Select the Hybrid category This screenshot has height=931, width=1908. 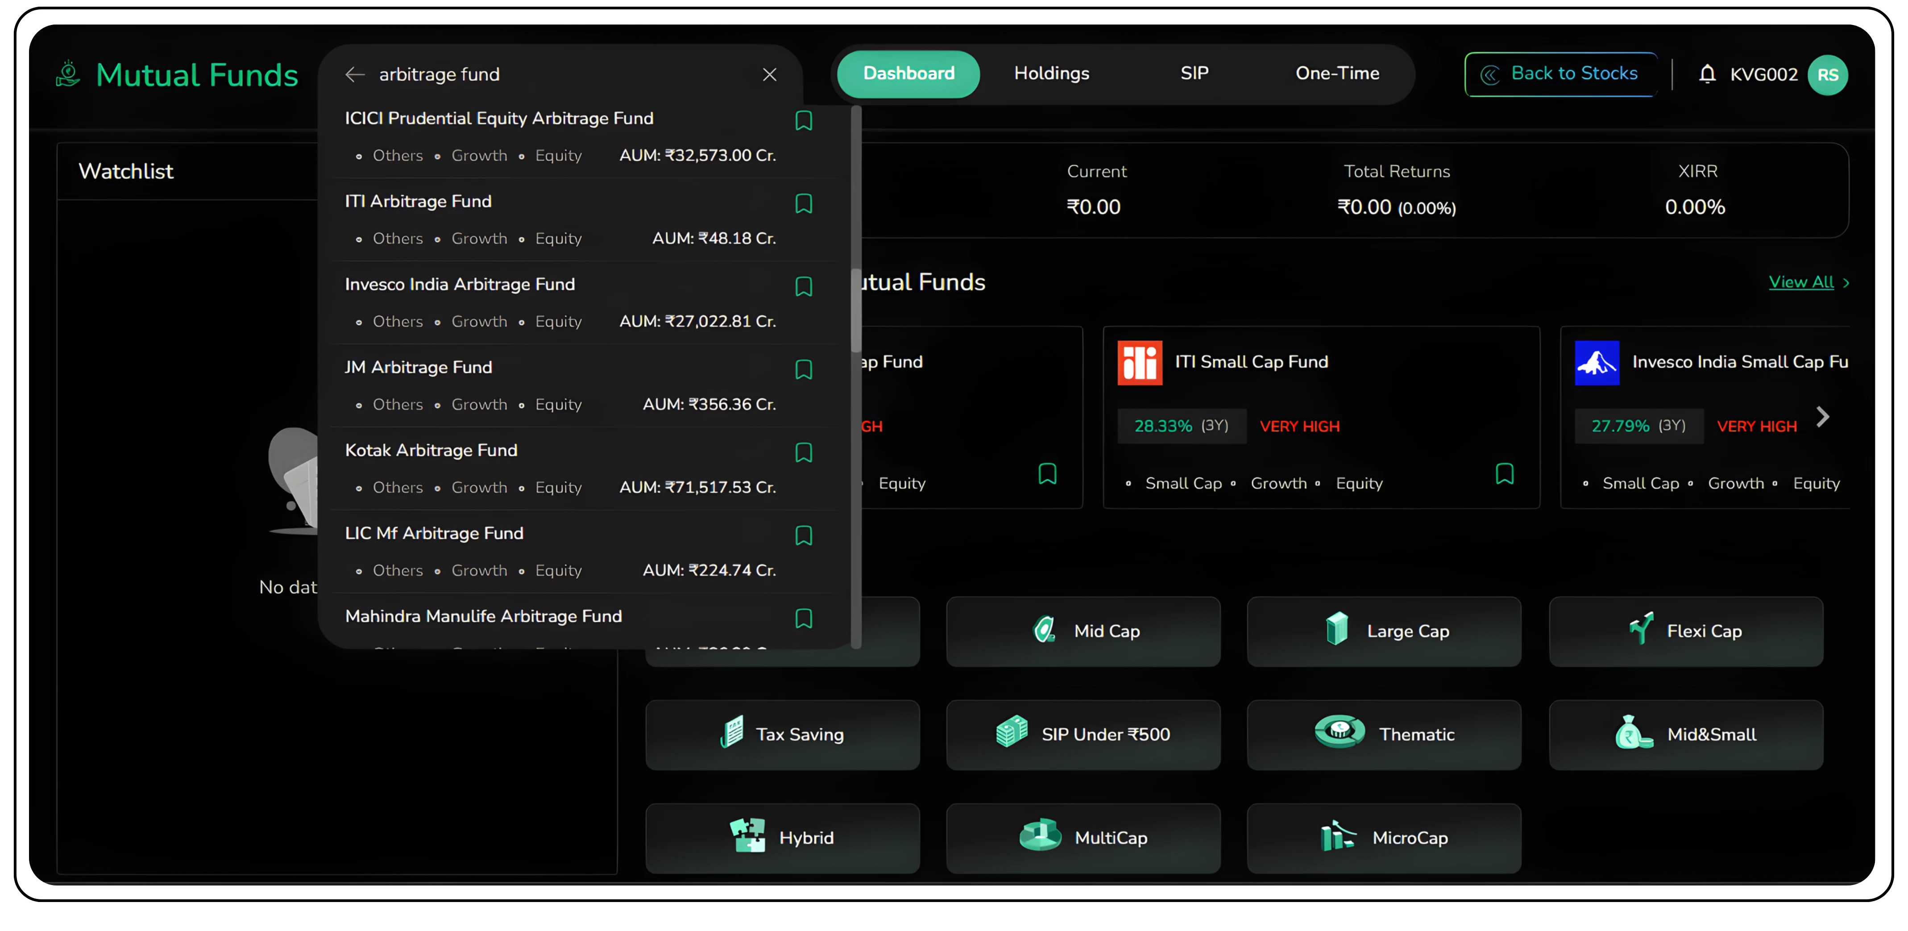[782, 839]
